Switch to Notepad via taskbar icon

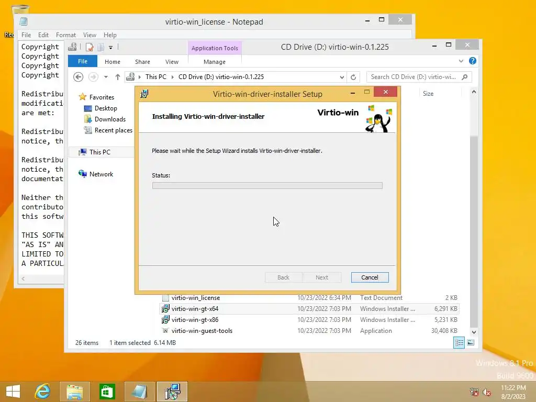(139, 392)
